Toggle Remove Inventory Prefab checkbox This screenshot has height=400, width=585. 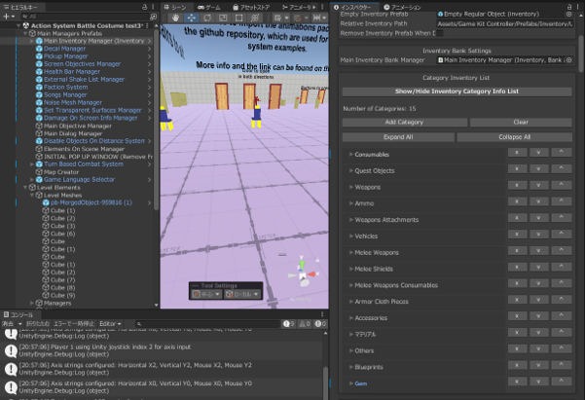(x=440, y=33)
